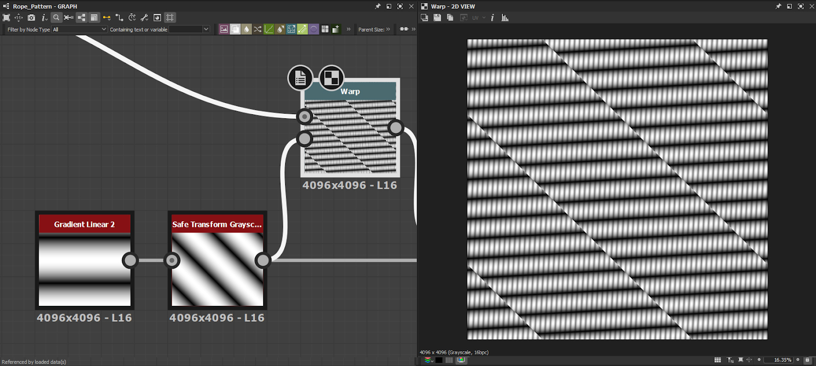Select the Warp - 2D VIEW panel title

pos(453,6)
